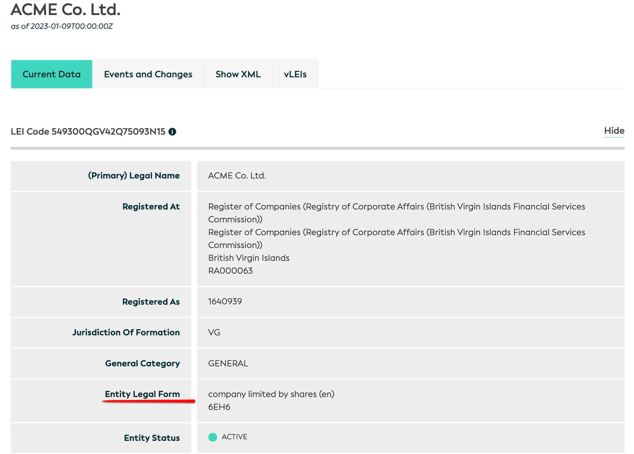Click the (Primary) Legal Name label
The height and width of the screenshot is (454, 634).
[134, 176]
